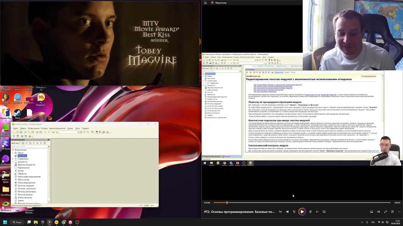Open media player volume control
Viewport: 403px width, 226px height.
[x=378, y=212]
